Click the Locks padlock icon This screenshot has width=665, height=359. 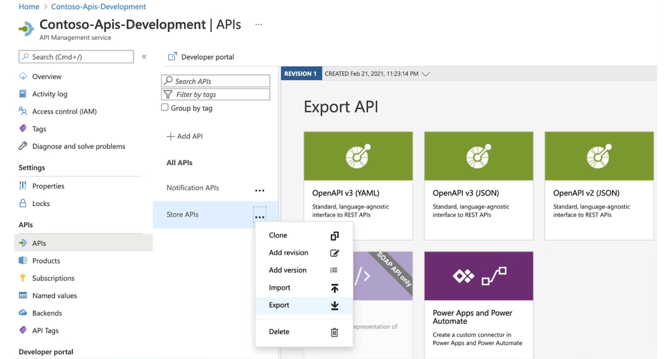pos(23,203)
